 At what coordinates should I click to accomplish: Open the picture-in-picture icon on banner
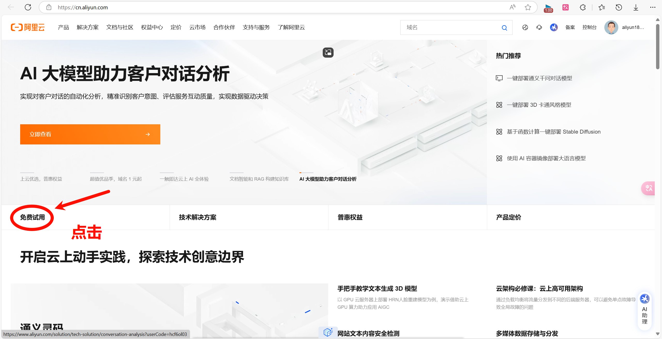(328, 52)
